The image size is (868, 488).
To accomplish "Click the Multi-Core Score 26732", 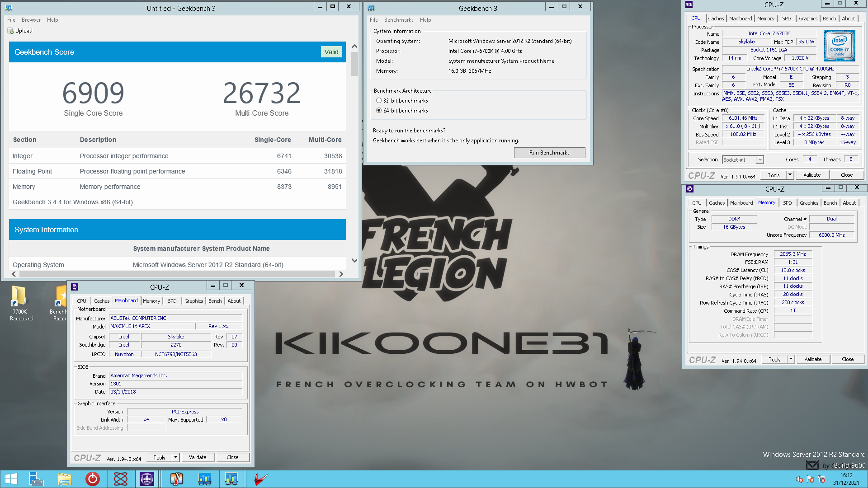I will point(262,93).
